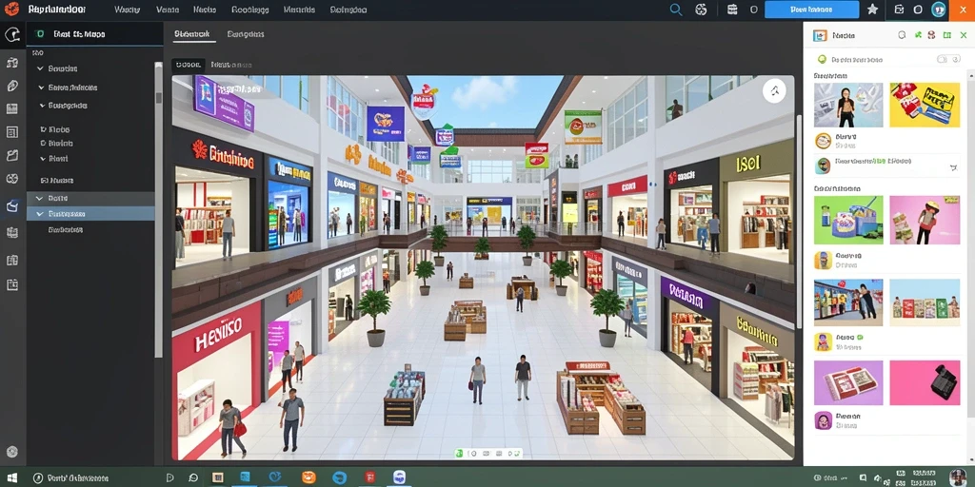Click the round compass button in the viewport

point(774,91)
